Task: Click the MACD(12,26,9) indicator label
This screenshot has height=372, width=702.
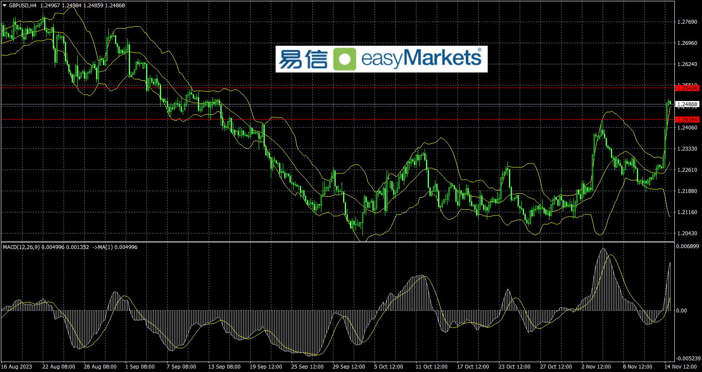Action: click(x=21, y=247)
